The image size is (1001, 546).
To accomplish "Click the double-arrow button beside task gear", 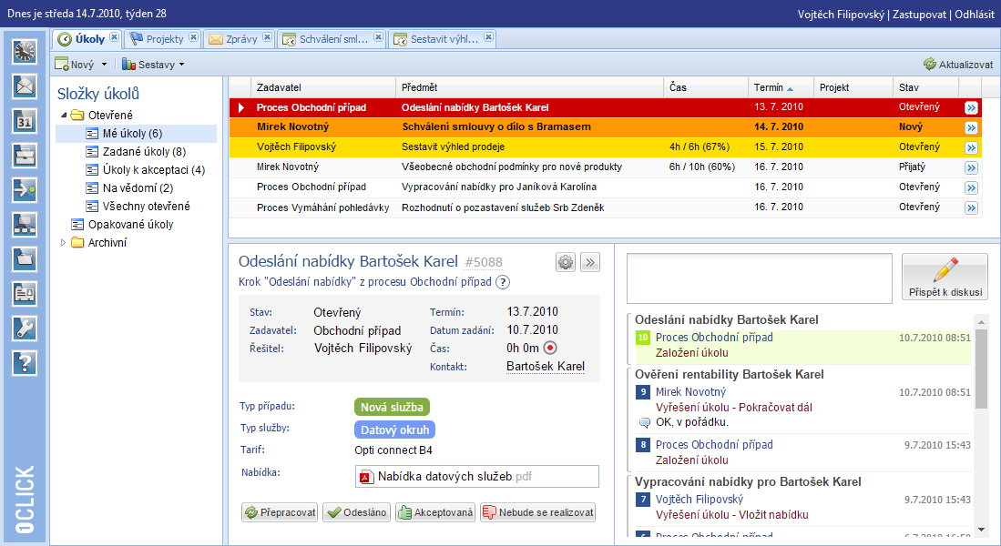I will [x=590, y=262].
